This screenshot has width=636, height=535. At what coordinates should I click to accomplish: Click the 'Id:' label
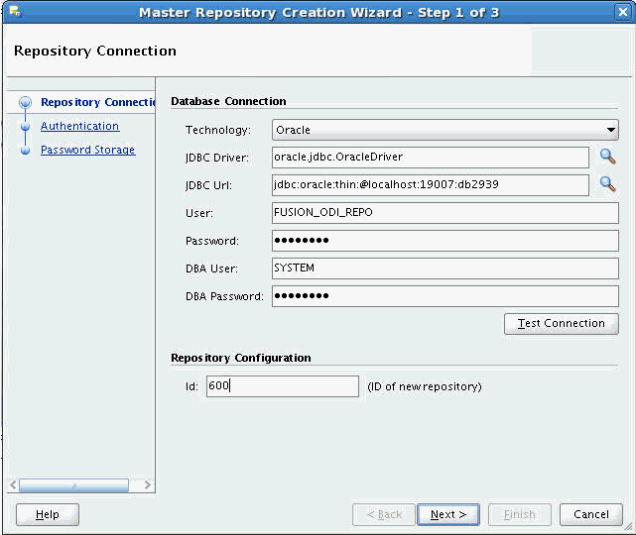191,386
